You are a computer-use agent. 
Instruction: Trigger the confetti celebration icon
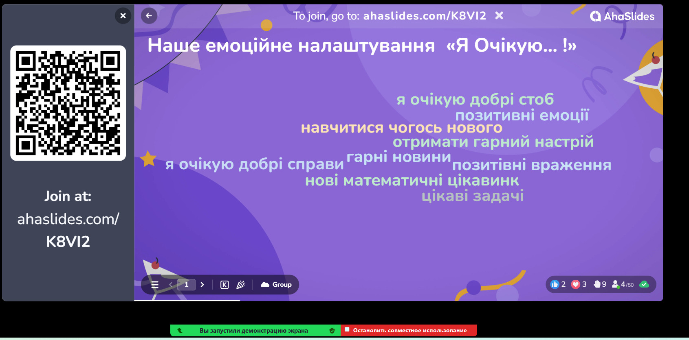[240, 285]
